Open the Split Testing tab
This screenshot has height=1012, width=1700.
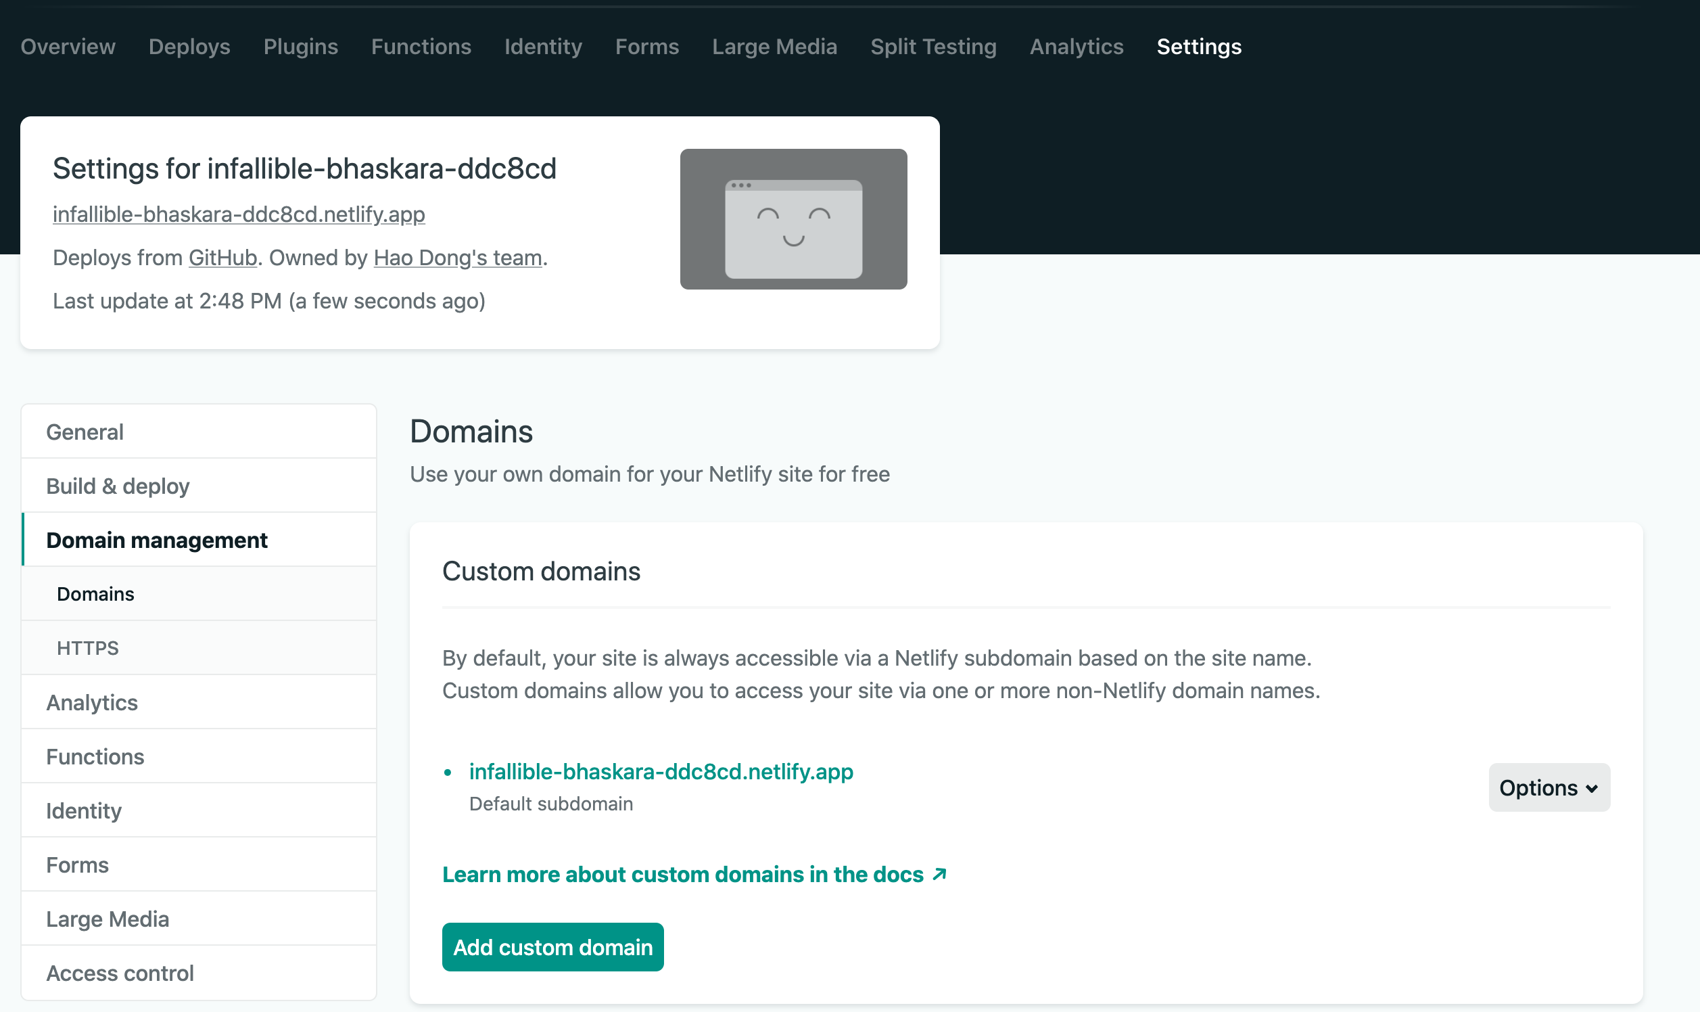933,47
